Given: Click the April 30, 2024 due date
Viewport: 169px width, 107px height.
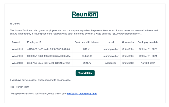Looking at the screenshot, I should pos(148,63).
